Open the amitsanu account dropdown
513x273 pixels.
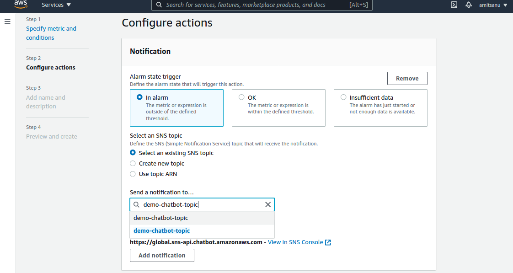[493, 5]
